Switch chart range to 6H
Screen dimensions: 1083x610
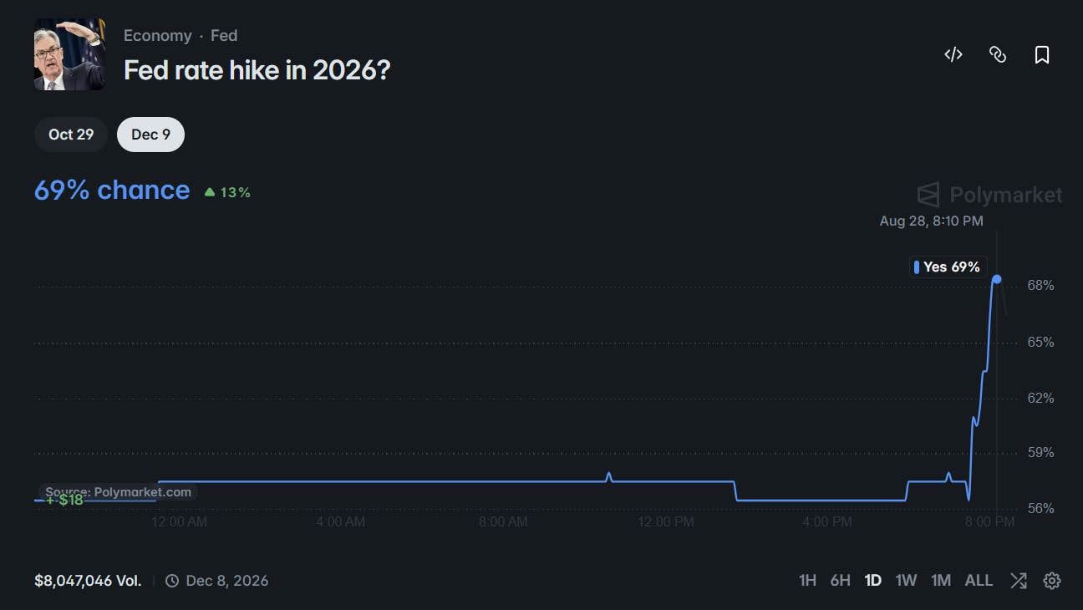click(840, 581)
